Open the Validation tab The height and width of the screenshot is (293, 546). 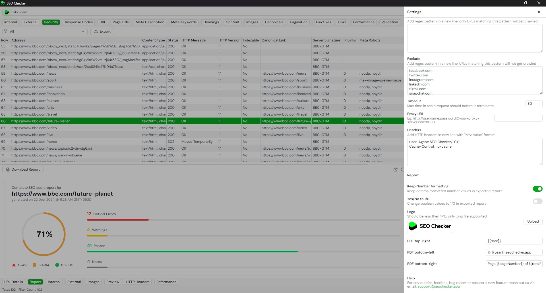[x=390, y=22]
